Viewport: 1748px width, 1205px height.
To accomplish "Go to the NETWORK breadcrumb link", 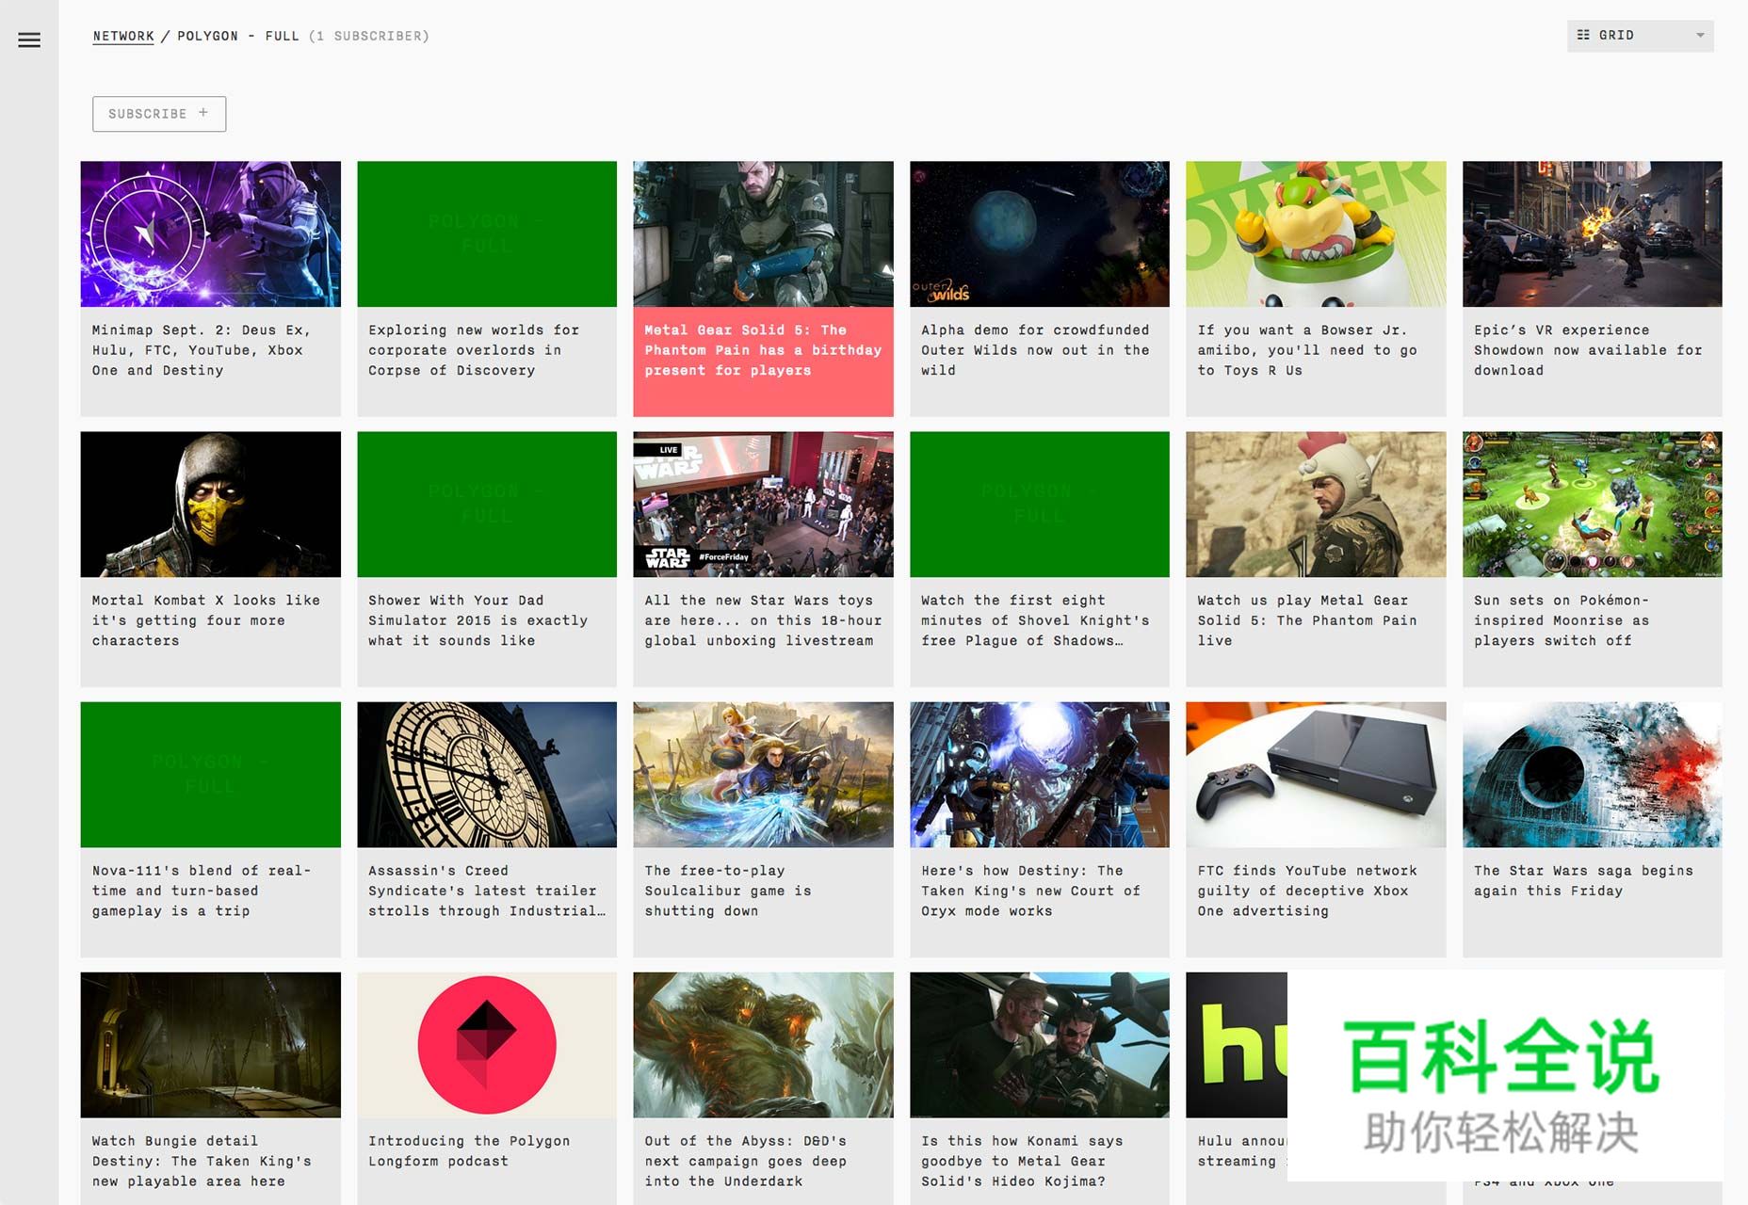I will (123, 36).
